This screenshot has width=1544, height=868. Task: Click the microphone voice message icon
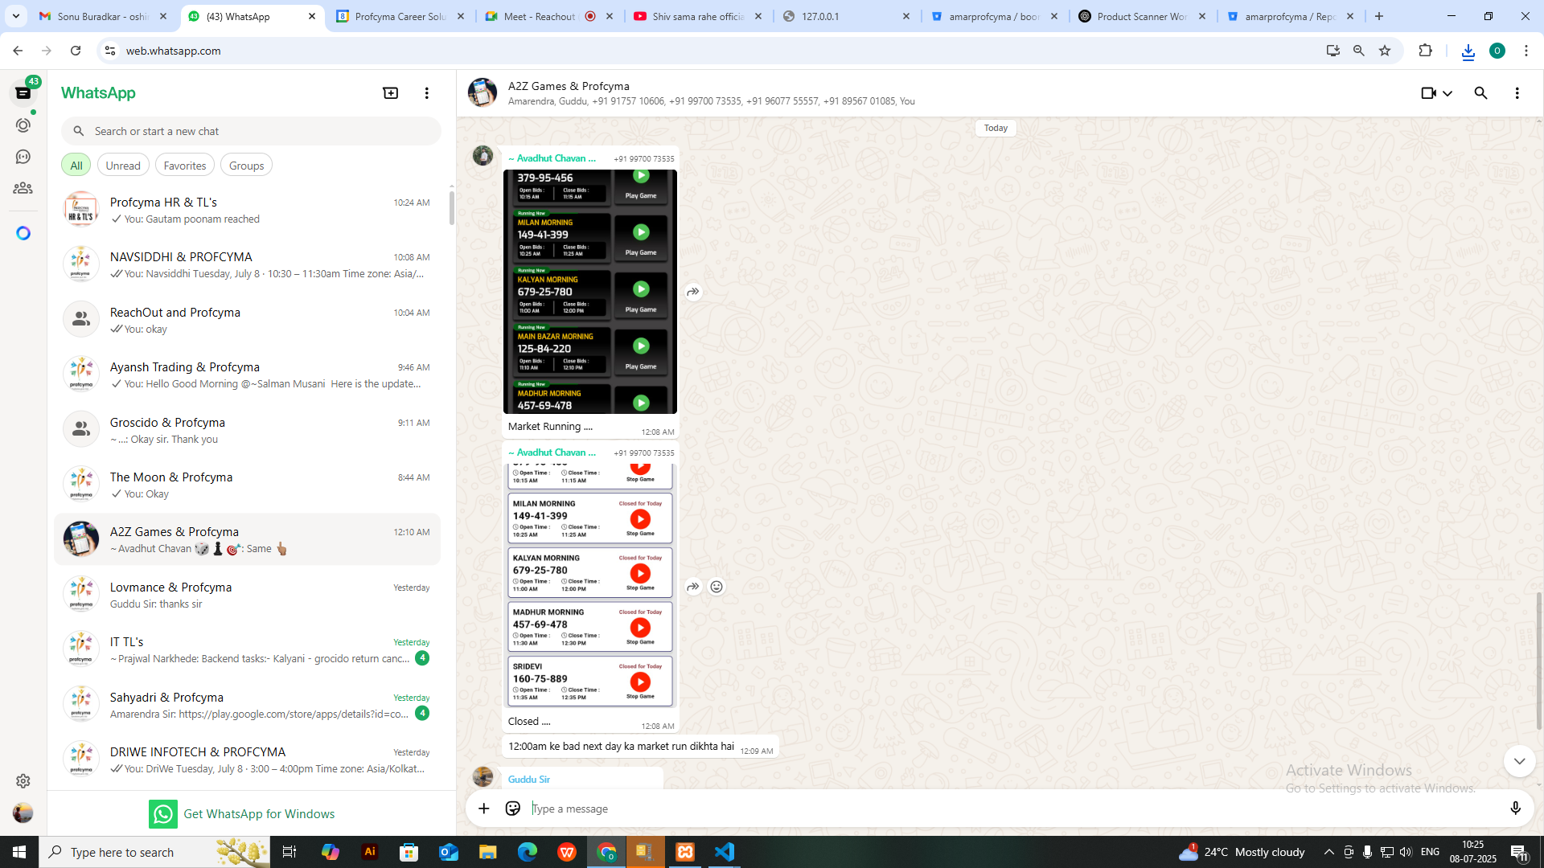coord(1515,809)
